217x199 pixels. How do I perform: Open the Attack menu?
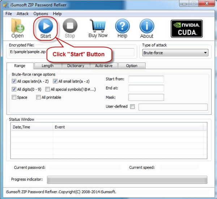click(22, 14)
